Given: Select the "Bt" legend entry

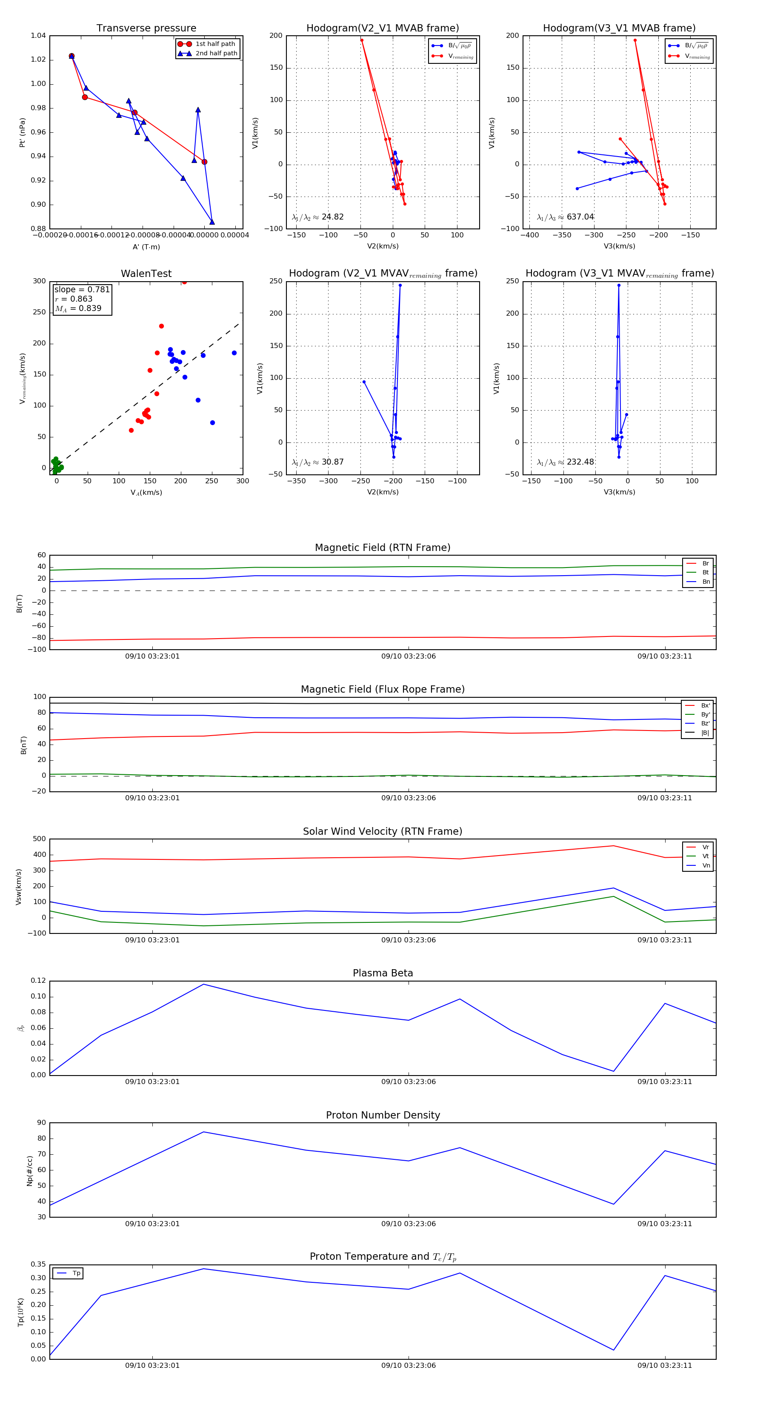Looking at the screenshot, I should [698, 573].
